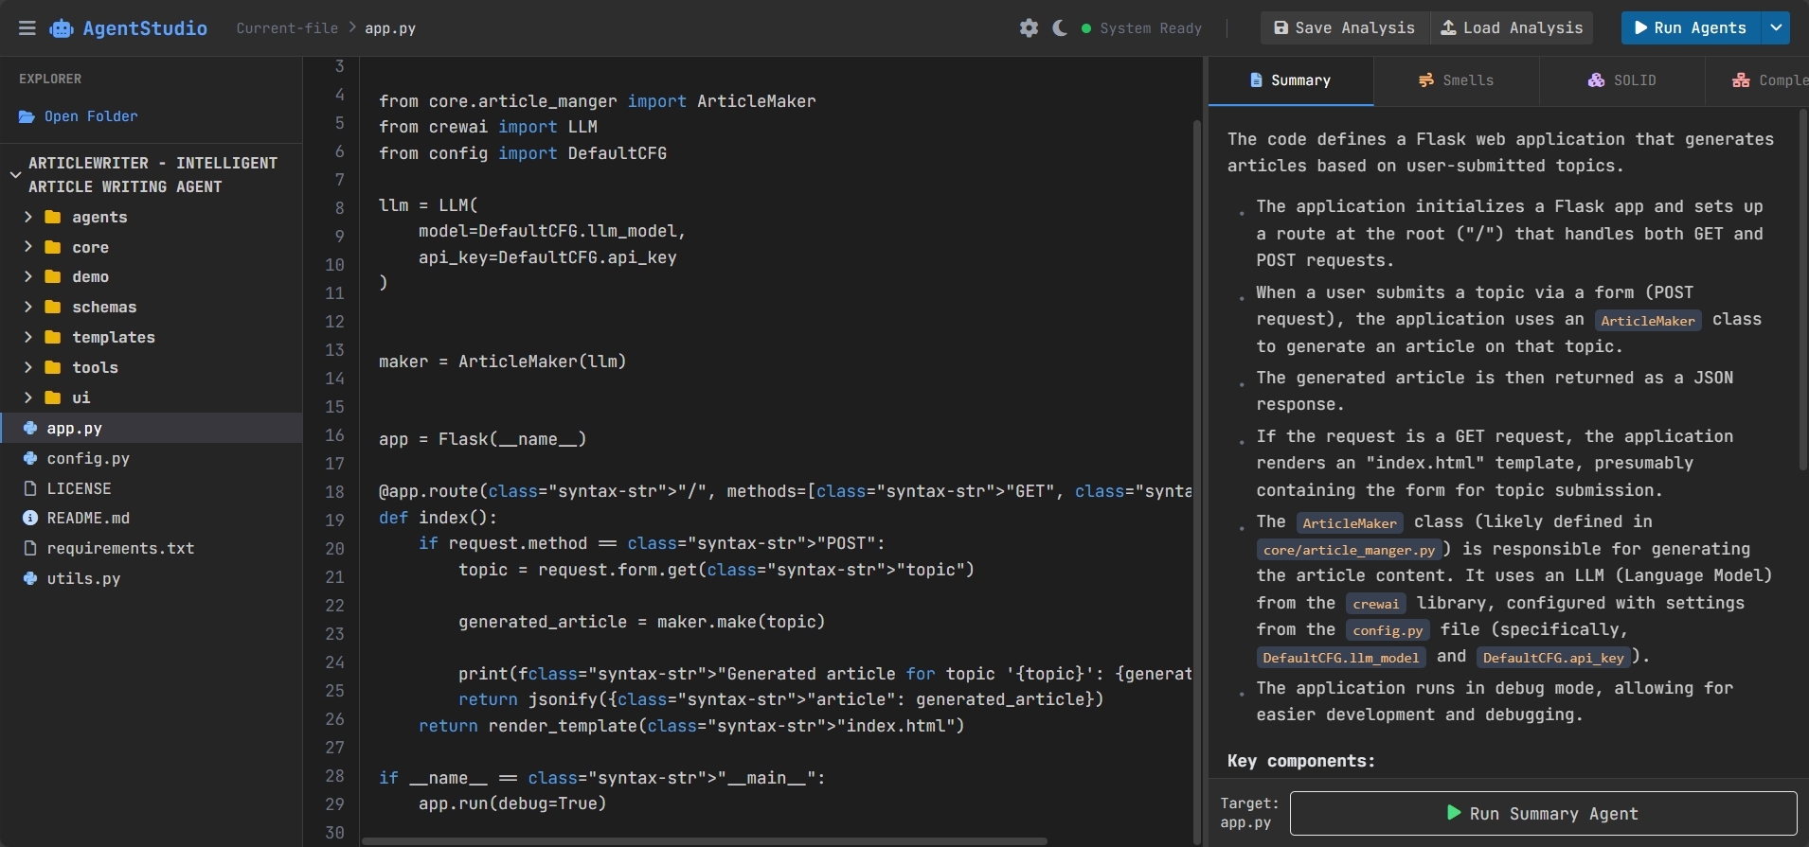Switch to the Smells tab
Image resolution: width=1809 pixels, height=847 pixels.
click(1456, 80)
